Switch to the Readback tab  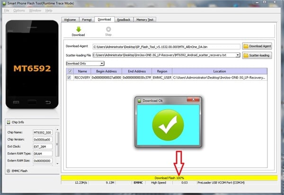coord(124,19)
